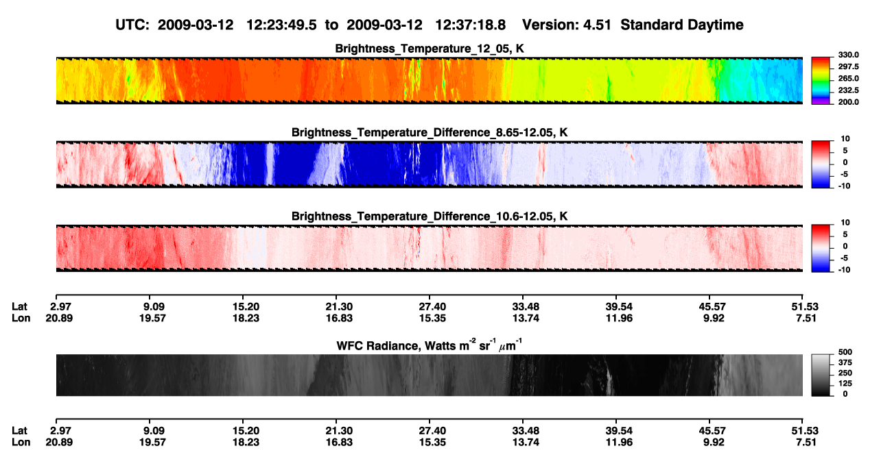Click the 200.0 color bar label
The image size is (892, 457).
click(x=849, y=101)
